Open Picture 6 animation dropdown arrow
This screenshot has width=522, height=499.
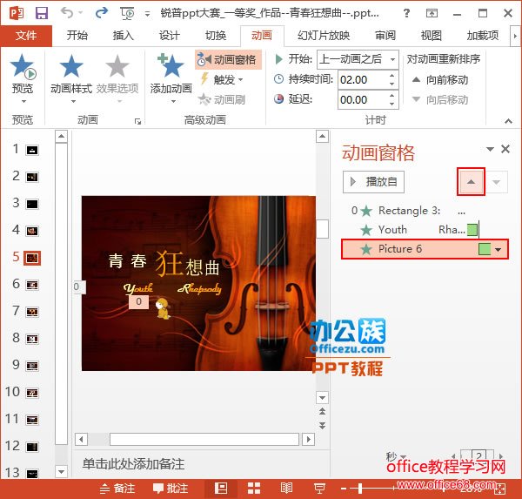click(x=499, y=250)
